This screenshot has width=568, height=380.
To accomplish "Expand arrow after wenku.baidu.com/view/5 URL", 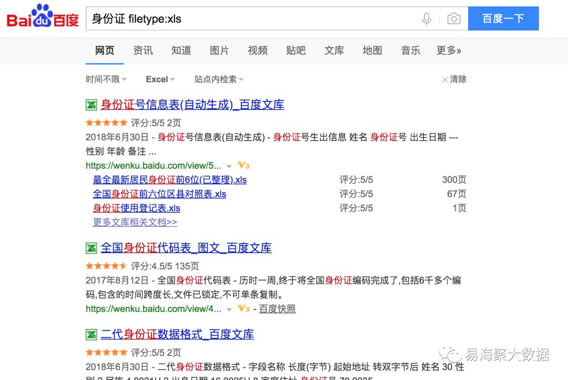I will click(229, 166).
